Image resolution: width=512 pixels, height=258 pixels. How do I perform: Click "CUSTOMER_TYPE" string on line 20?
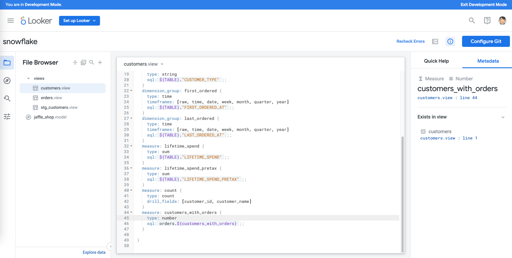(200, 80)
